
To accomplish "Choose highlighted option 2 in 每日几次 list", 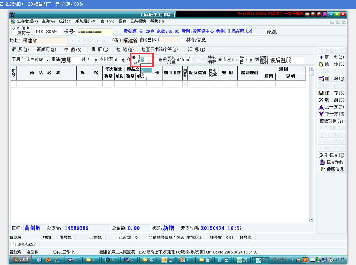I will coord(146,70).
